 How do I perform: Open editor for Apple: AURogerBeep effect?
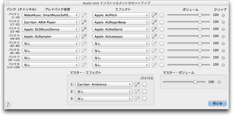(x=155, y=22)
